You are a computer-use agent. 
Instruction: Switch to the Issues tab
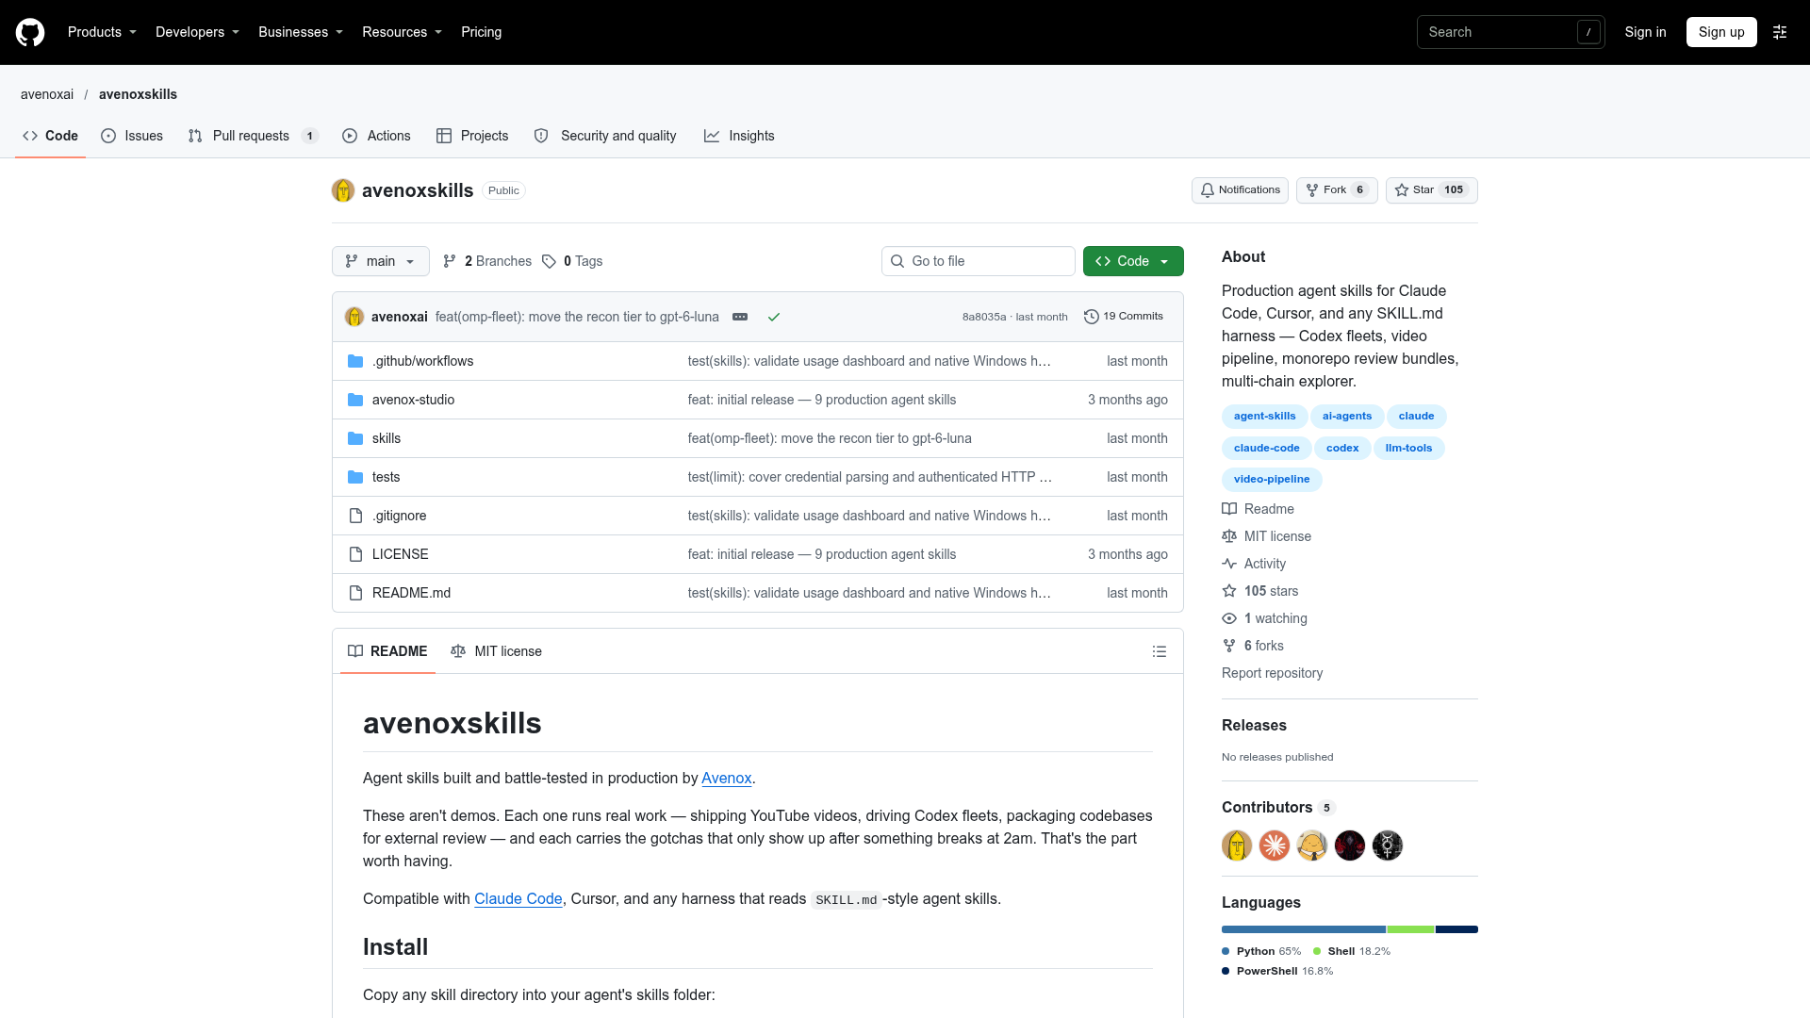click(x=132, y=136)
